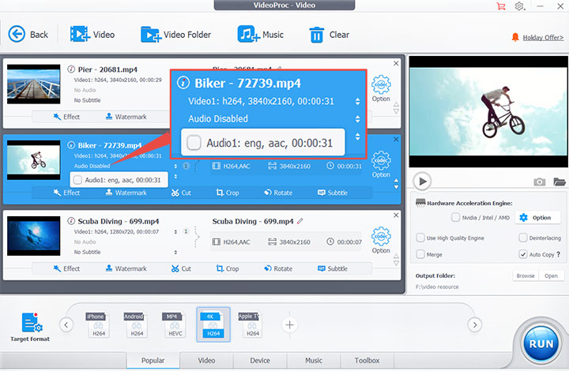Add Music file
Screen dimensions: 569x371
point(261,35)
